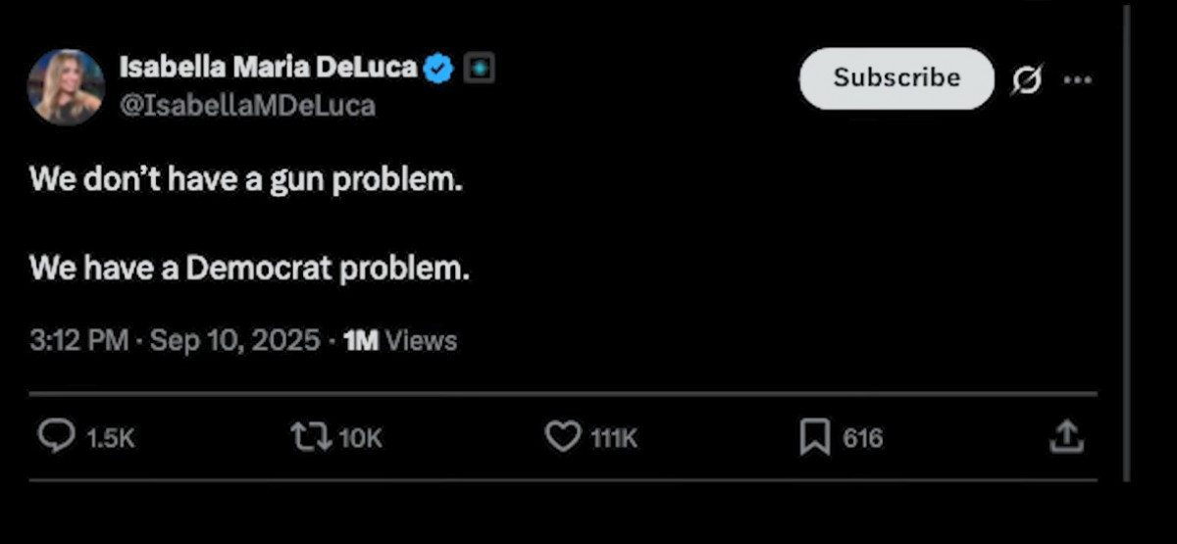The height and width of the screenshot is (544, 1177).
Task: Click the 10K reposts count
Action: 361,439
